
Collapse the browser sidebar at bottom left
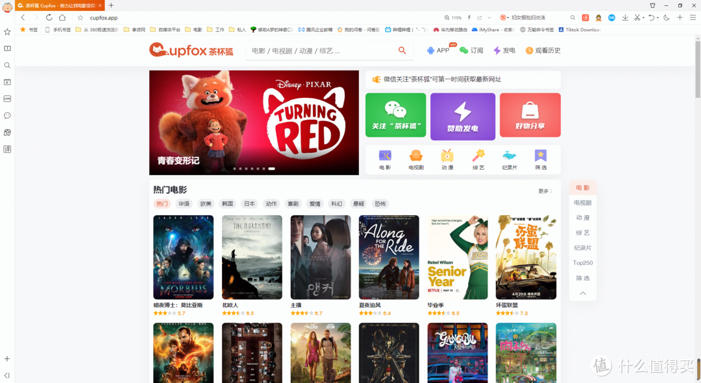click(x=7, y=375)
